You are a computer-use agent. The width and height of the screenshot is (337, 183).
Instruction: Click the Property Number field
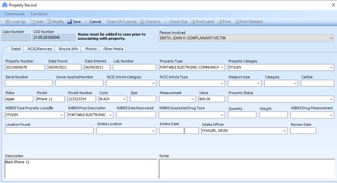pyautogui.click(x=25, y=67)
